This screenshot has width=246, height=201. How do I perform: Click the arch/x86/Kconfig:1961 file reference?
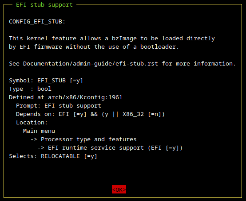point(85,97)
